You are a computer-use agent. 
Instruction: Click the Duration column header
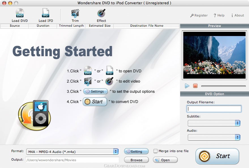tap(43, 26)
